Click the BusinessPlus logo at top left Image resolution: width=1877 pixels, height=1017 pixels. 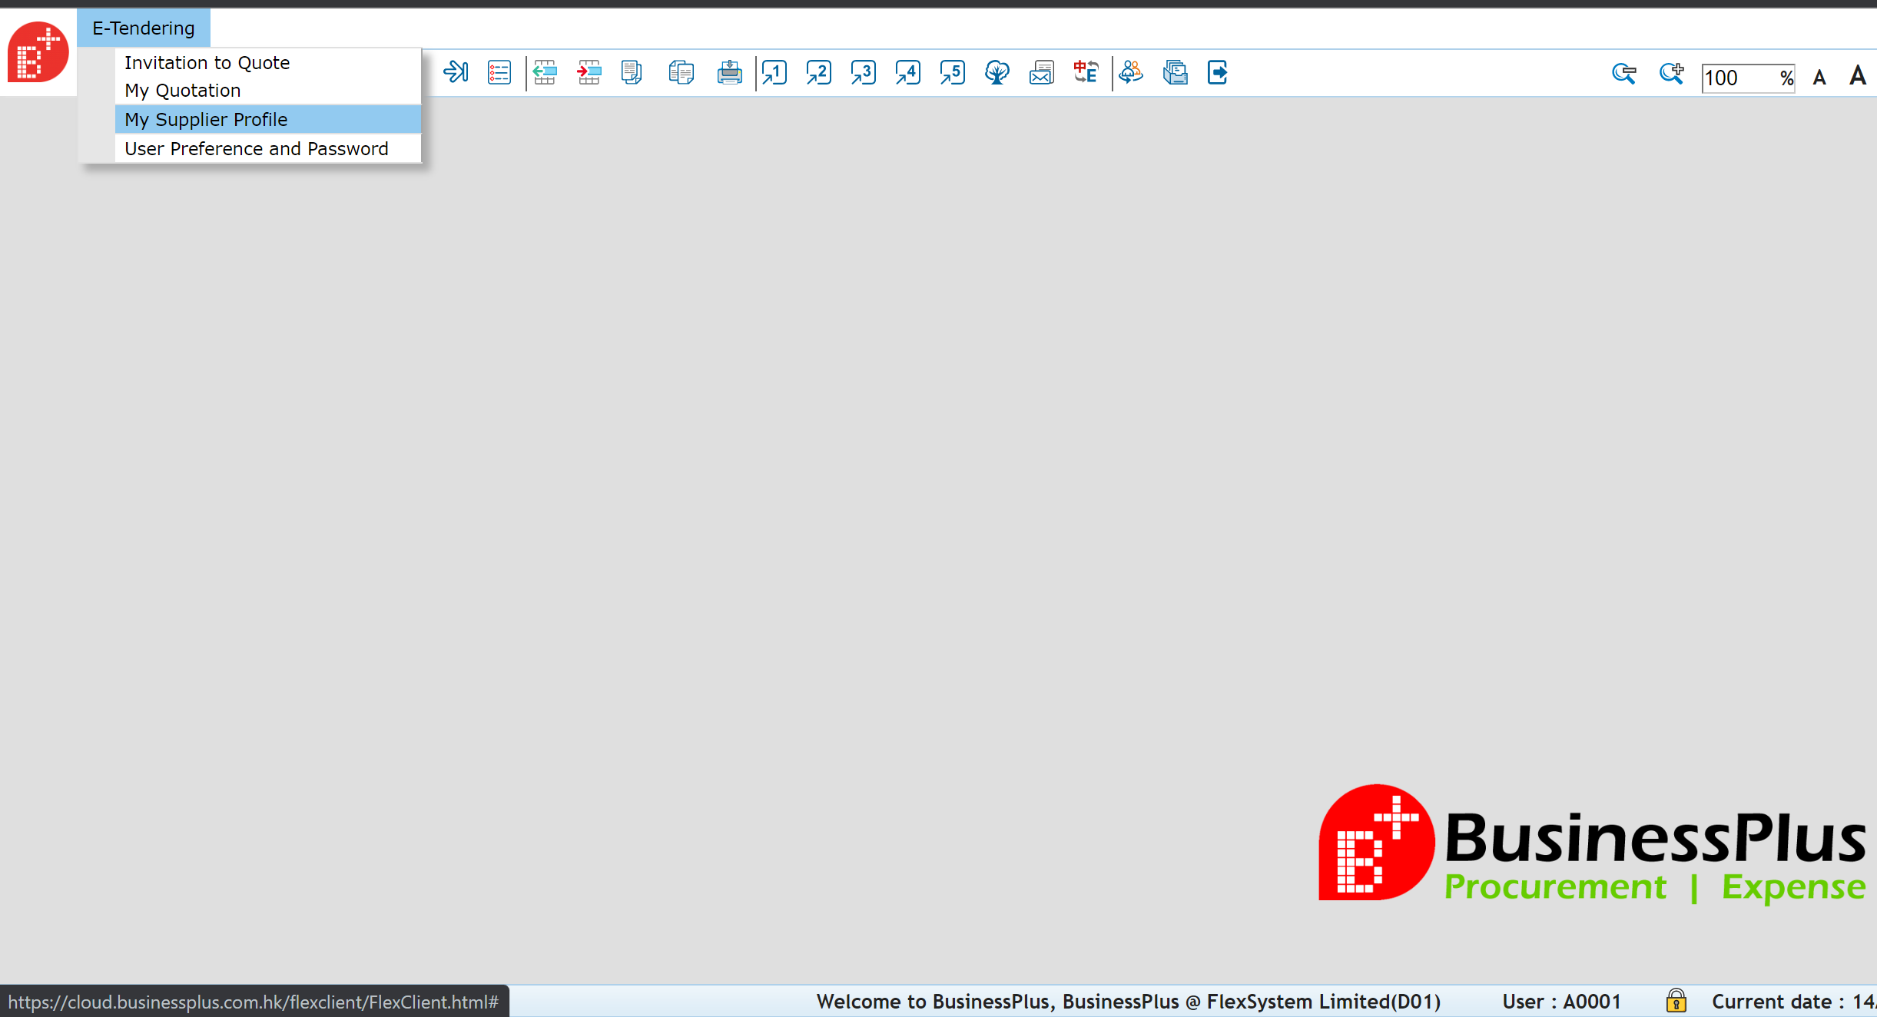38,51
